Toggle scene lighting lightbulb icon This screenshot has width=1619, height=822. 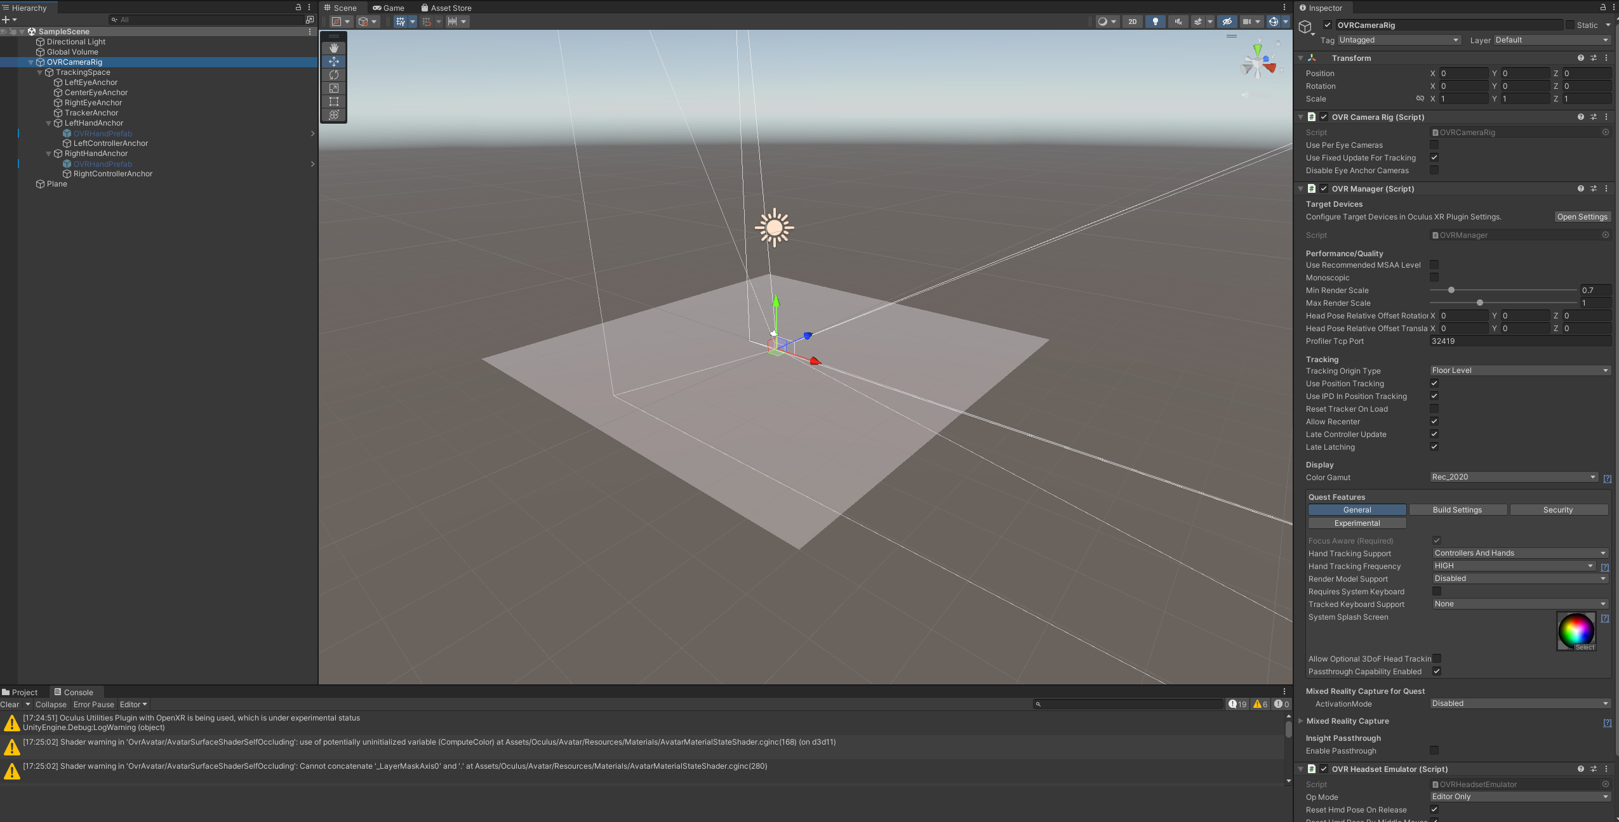[1155, 22]
